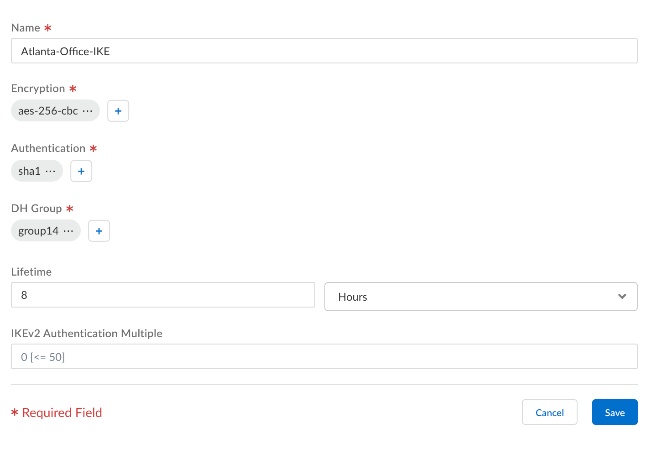646x449 pixels.
Task: Select the sha1 authentication chip
Action: pyautogui.click(x=30, y=171)
